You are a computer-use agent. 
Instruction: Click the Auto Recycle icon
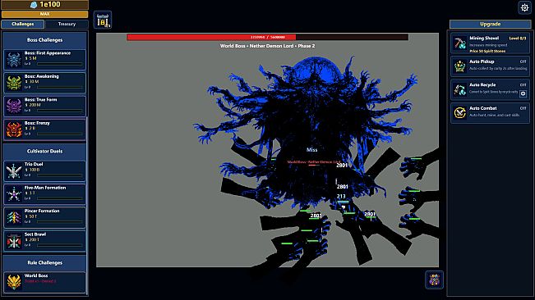pos(459,89)
